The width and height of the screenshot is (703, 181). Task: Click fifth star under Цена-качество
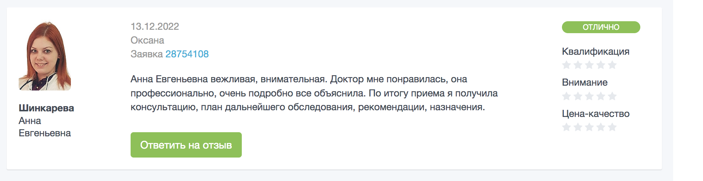[x=612, y=127]
